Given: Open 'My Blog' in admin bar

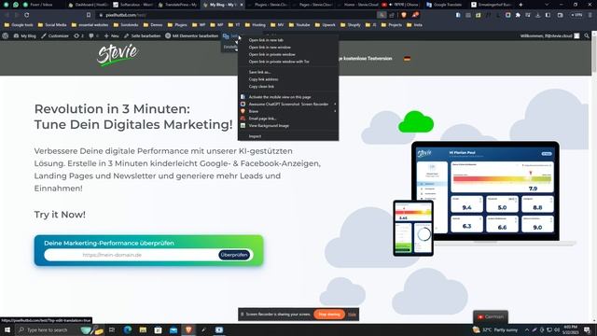Looking at the screenshot, I should (x=25, y=35).
